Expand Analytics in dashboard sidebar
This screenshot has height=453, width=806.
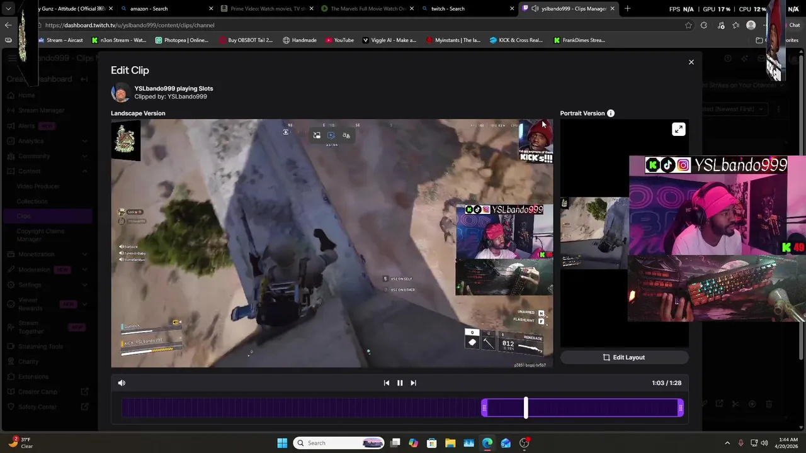coord(85,141)
